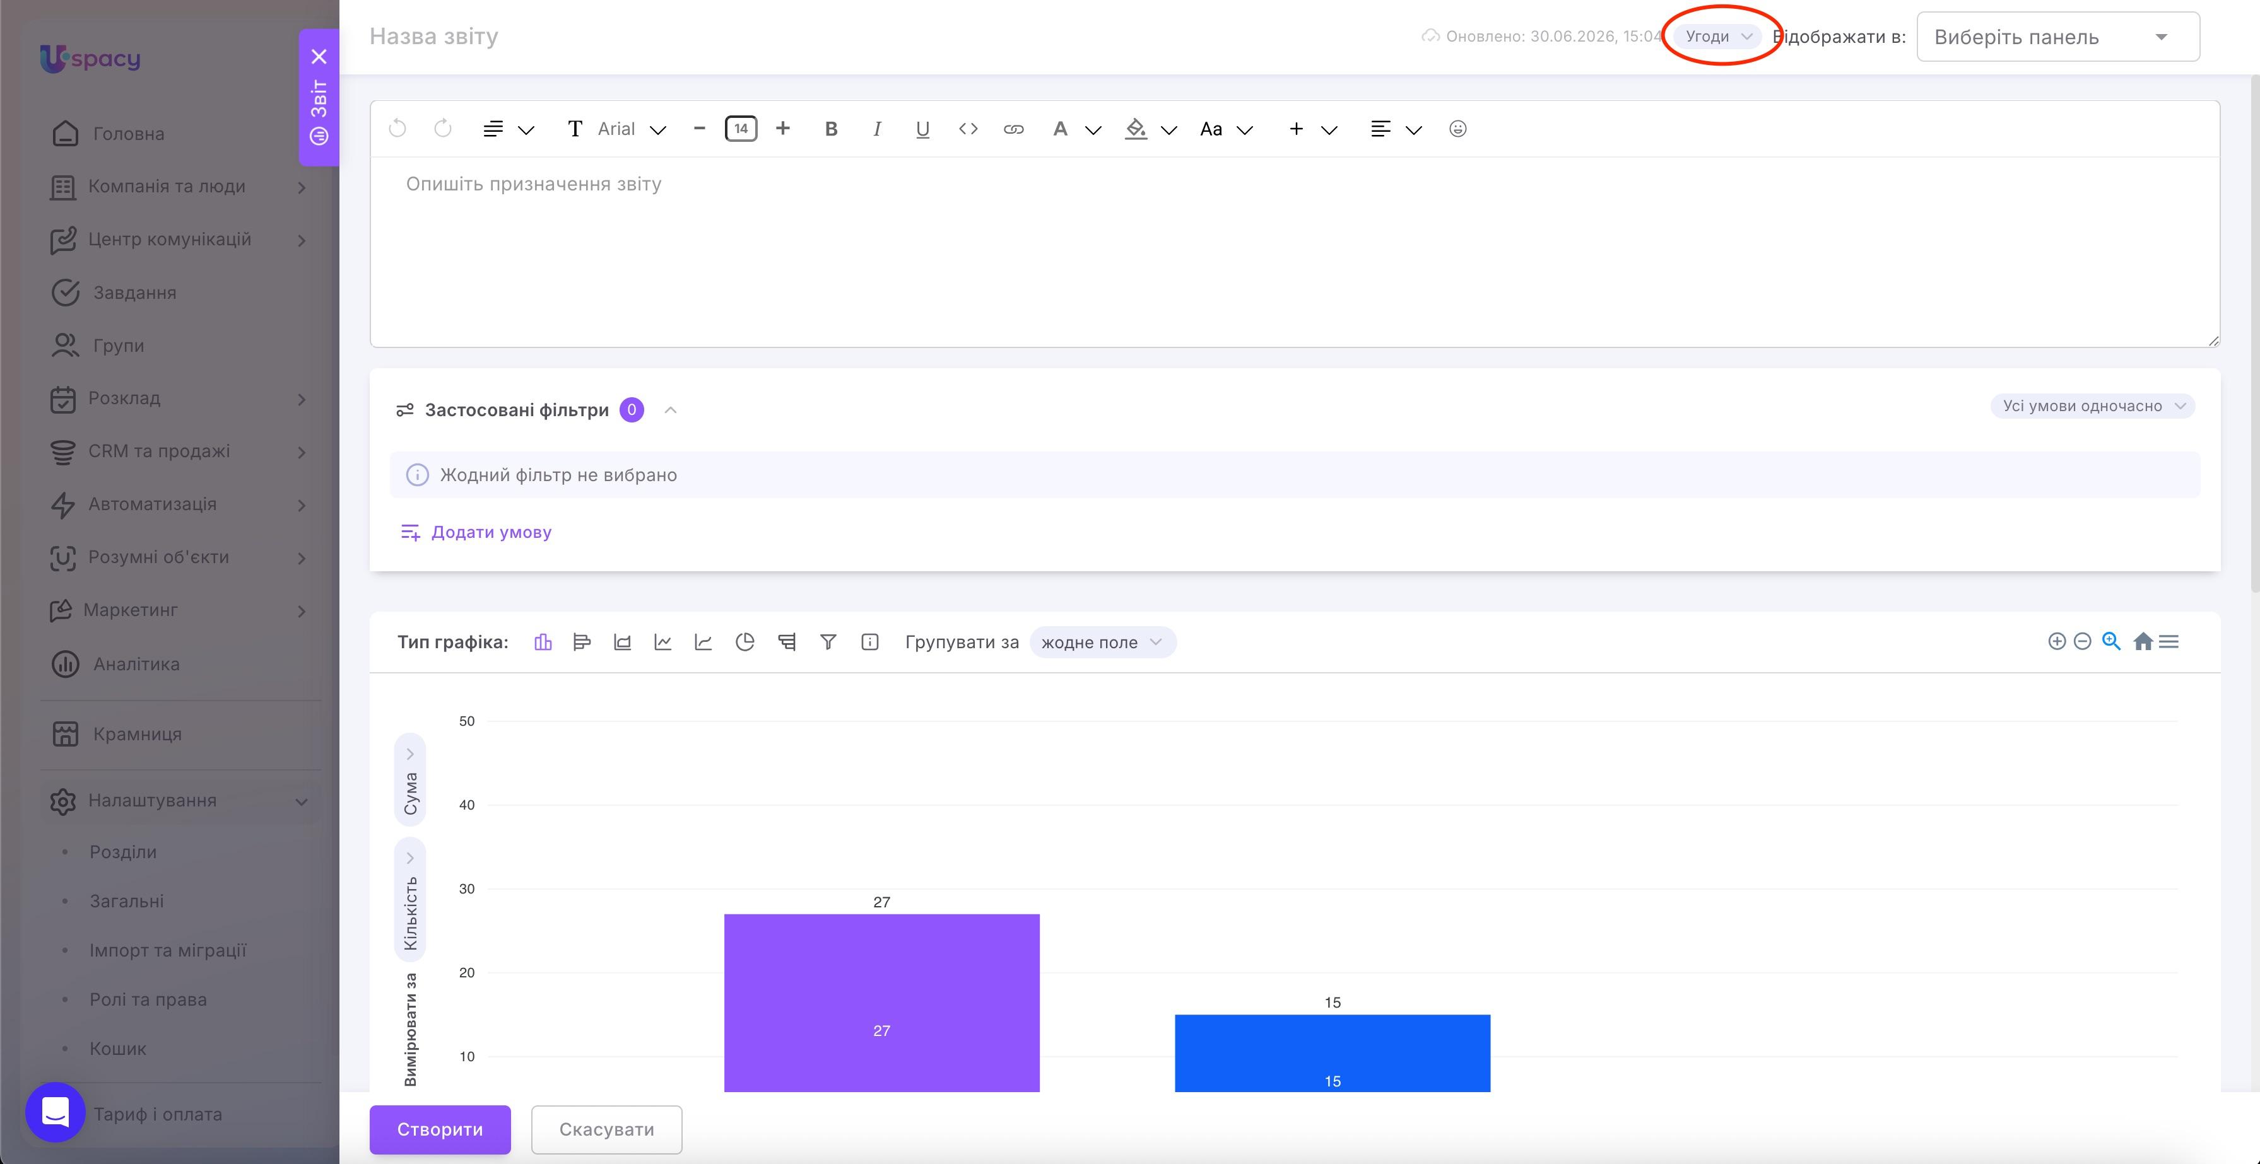The image size is (2260, 1164).
Task: Insert a code block
Action: tap(968, 129)
